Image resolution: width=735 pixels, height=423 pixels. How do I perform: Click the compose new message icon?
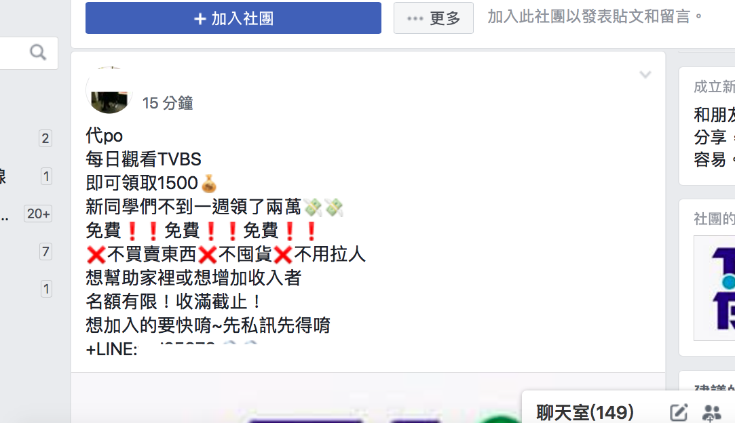[678, 412]
